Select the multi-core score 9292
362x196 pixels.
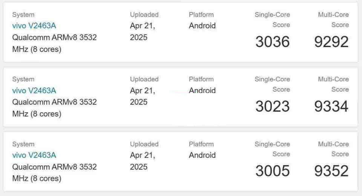pos(331,42)
